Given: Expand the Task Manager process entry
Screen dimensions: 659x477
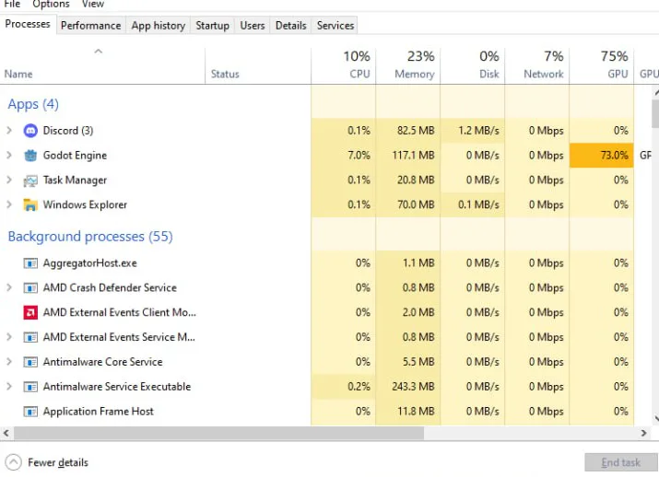Looking at the screenshot, I should (x=9, y=180).
